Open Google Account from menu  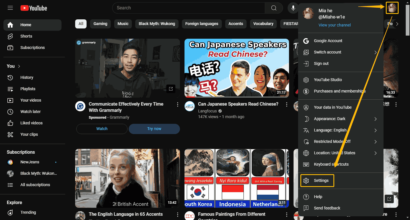coord(341,41)
